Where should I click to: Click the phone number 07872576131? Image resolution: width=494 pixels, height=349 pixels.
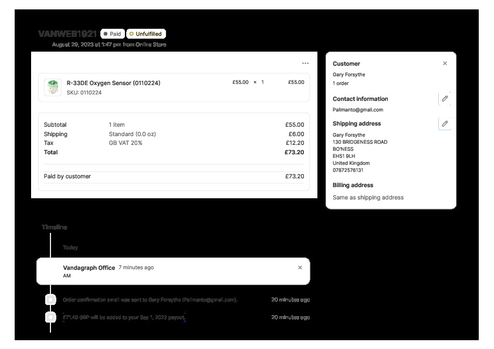coord(348,170)
